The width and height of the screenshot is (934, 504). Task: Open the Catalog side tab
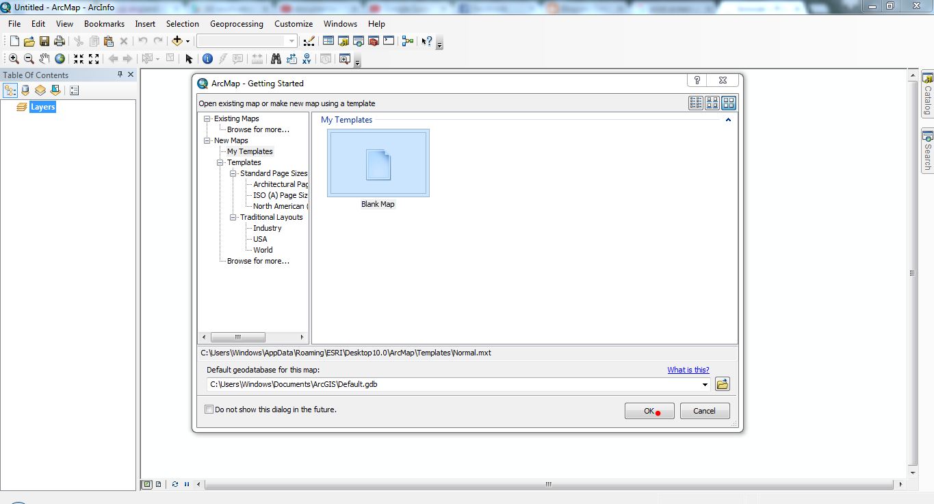928,93
